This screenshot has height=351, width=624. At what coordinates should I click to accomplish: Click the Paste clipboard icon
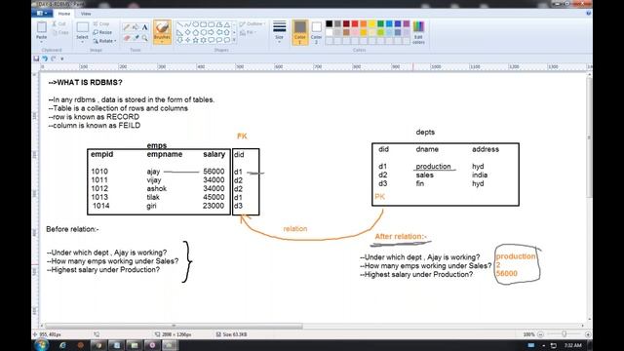tap(41, 27)
